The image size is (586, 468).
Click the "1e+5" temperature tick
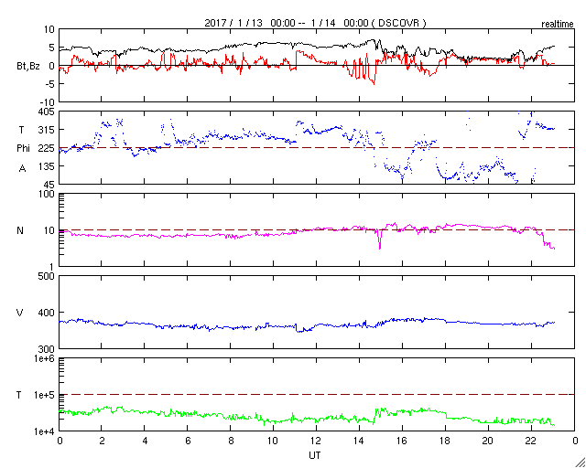(45, 395)
